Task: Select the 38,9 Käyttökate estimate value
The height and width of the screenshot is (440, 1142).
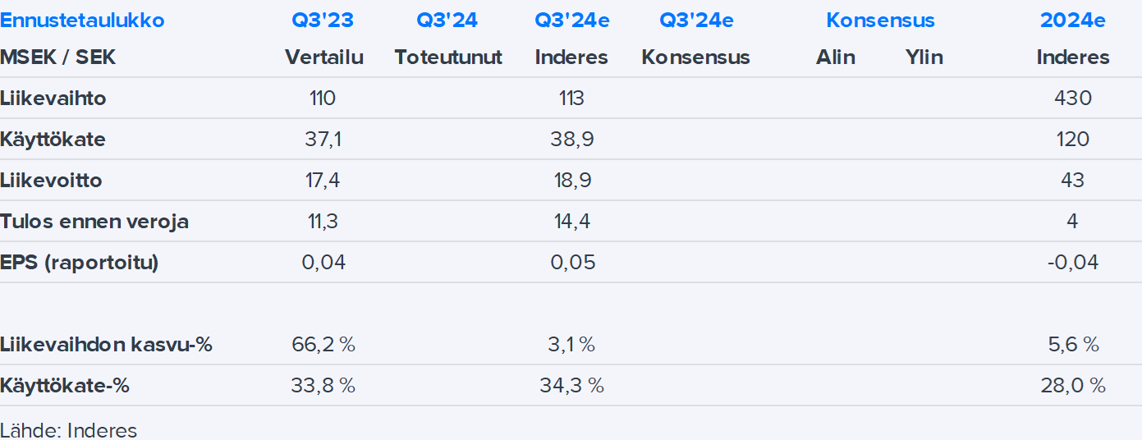Action: (x=571, y=140)
